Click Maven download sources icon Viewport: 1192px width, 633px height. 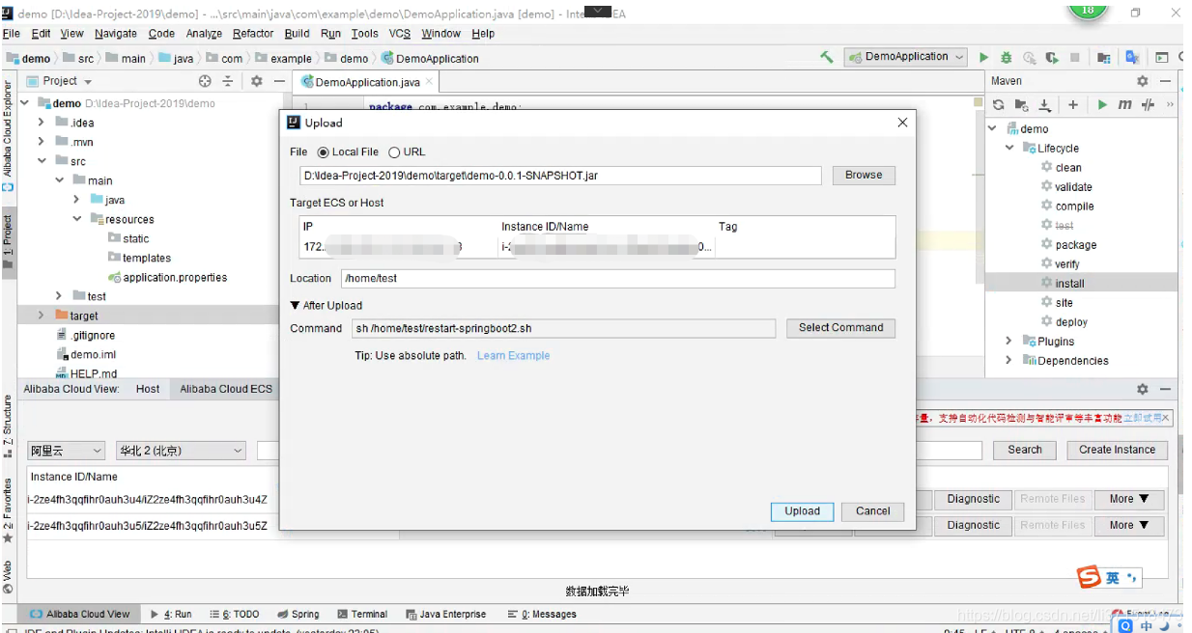point(1044,104)
